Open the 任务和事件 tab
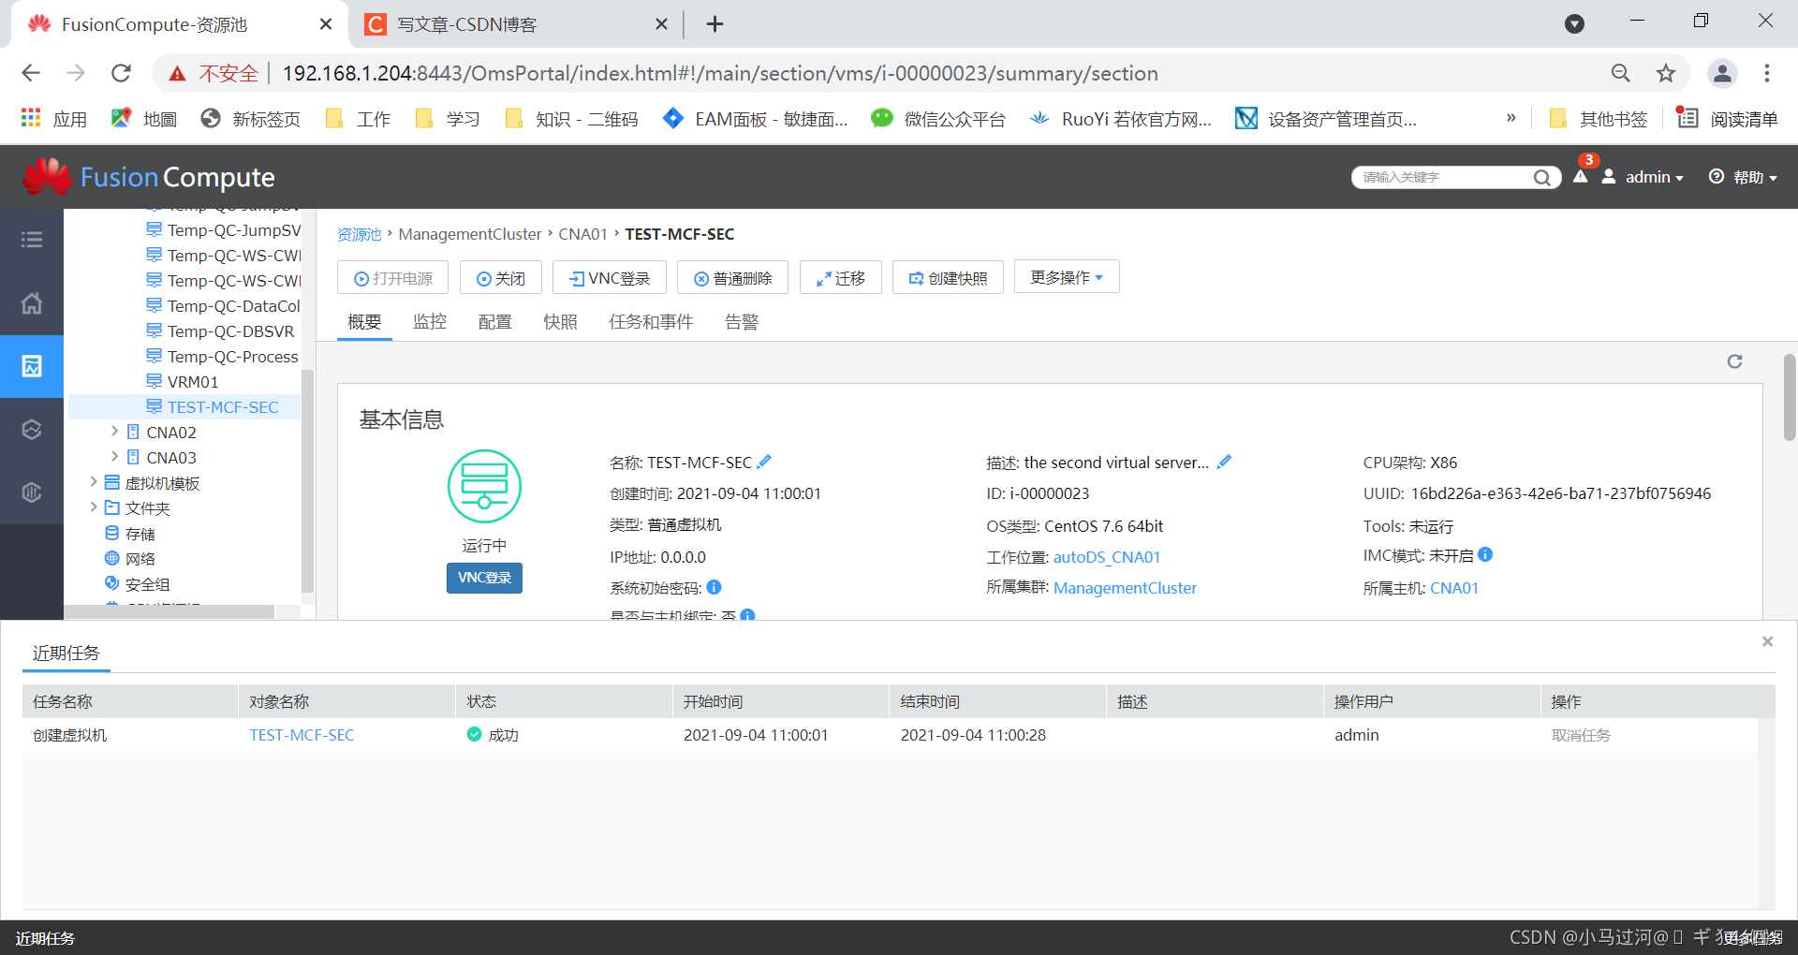 coord(651,321)
